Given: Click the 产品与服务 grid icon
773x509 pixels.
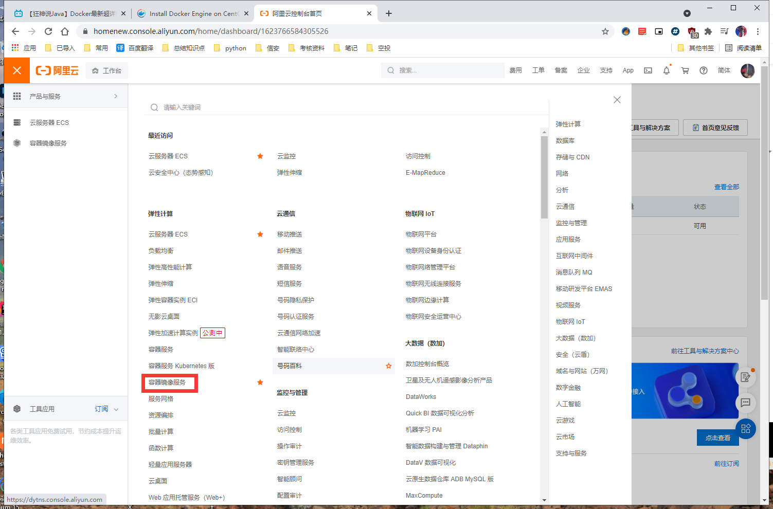Looking at the screenshot, I should (x=17, y=96).
